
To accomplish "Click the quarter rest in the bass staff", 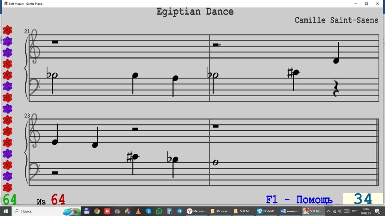I will [336, 89].
